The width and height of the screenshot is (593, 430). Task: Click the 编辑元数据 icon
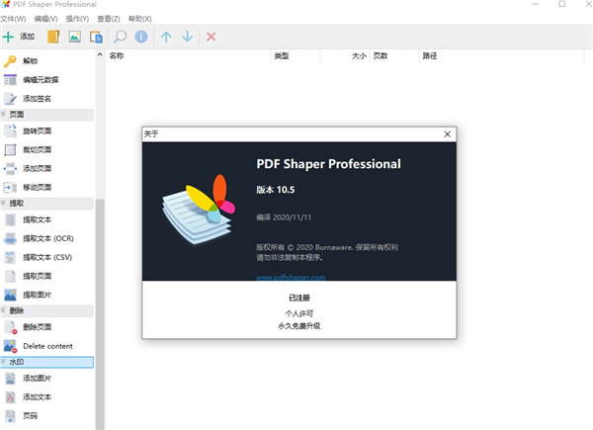(x=10, y=80)
